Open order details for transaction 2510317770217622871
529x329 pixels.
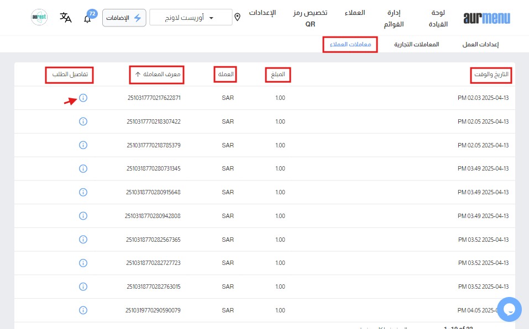(x=83, y=98)
